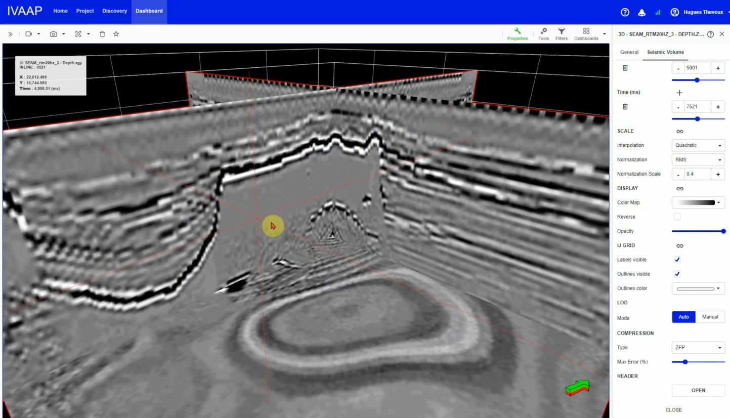Open the help question mark in header

[x=625, y=12]
